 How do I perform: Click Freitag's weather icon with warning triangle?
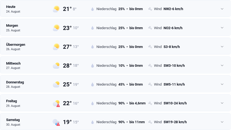point(56,103)
